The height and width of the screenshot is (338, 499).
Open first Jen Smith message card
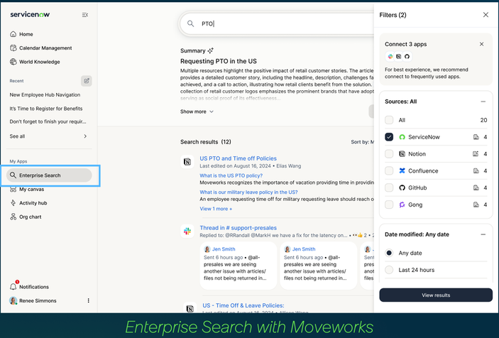[x=238, y=265]
